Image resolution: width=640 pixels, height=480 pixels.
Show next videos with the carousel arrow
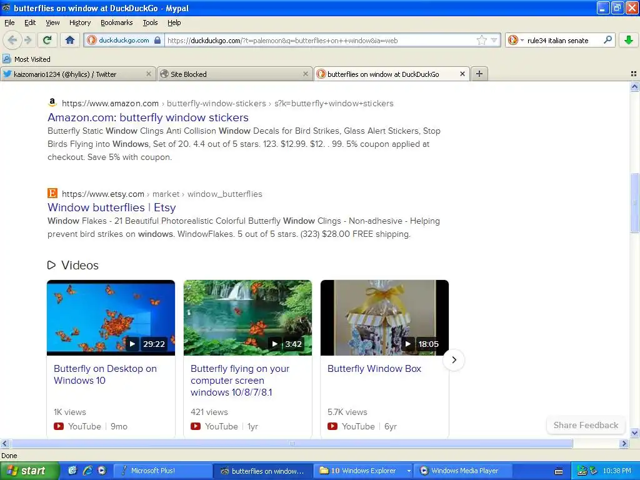454,359
